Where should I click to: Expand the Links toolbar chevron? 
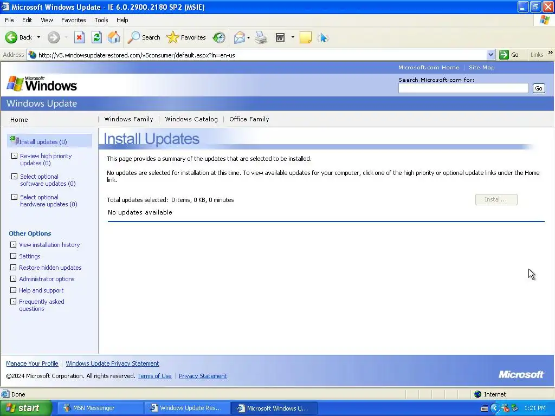(x=551, y=53)
